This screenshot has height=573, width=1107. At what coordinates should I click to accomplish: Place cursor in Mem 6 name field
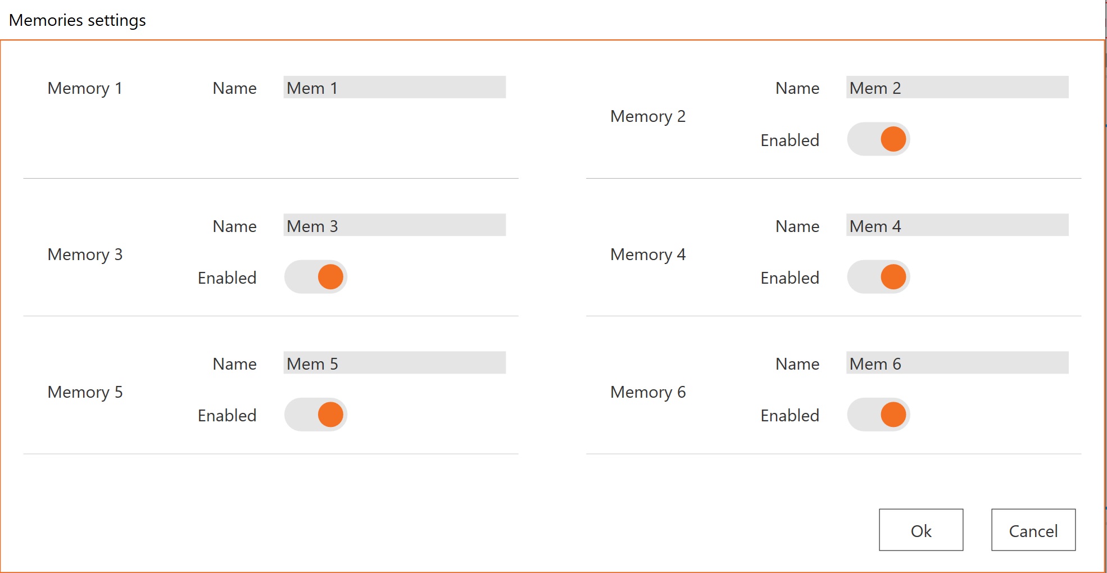coord(957,363)
